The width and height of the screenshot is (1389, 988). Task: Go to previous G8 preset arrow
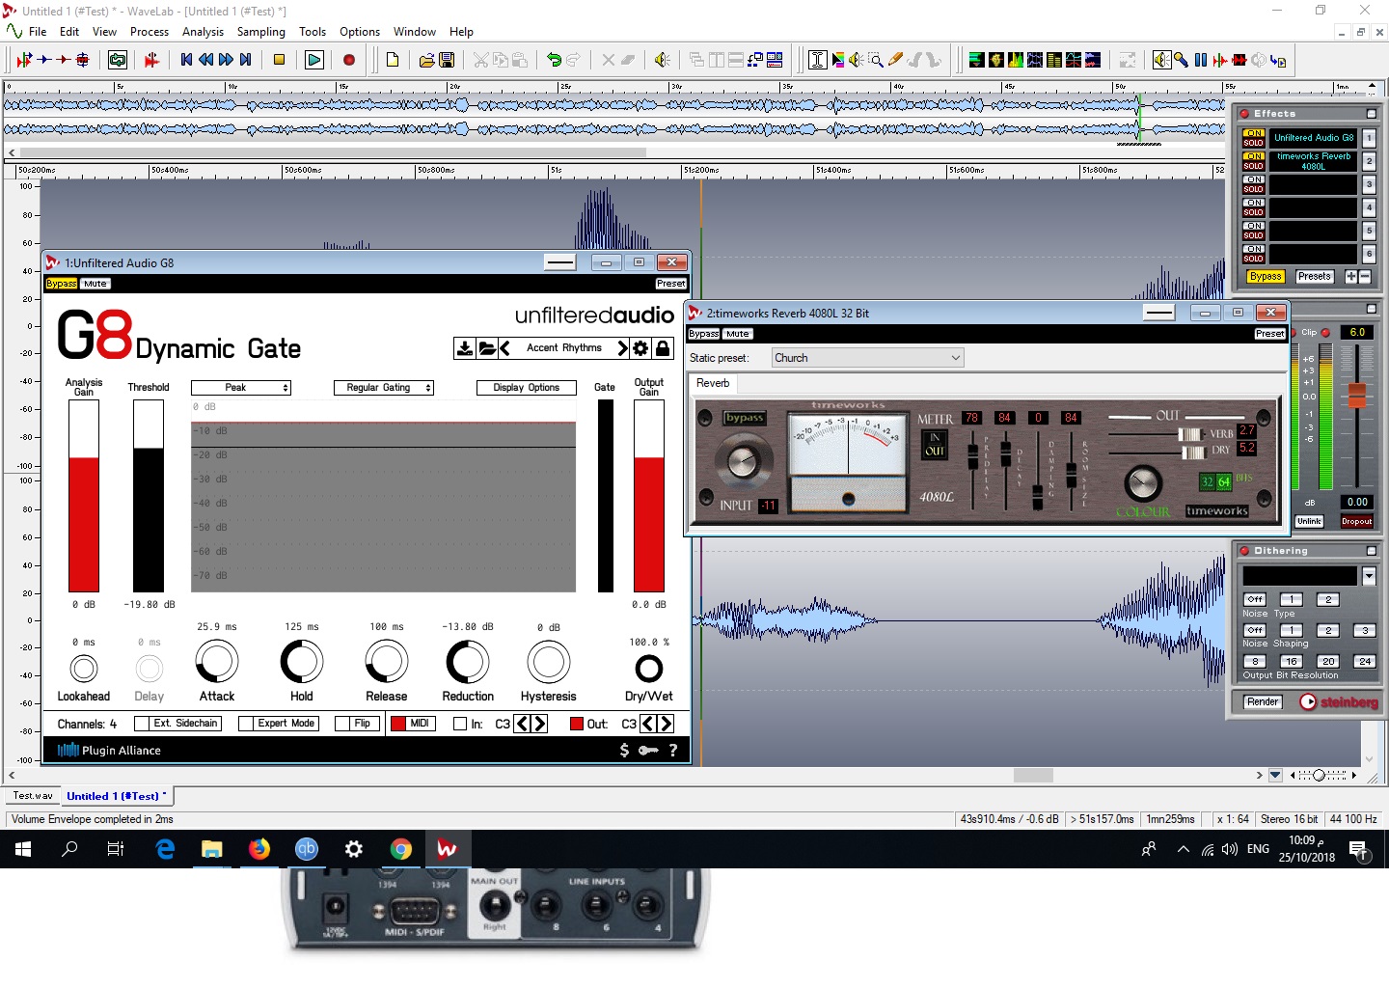[x=504, y=348]
